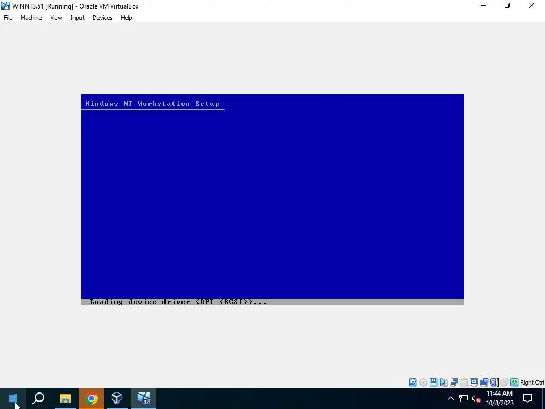Click the Windows NT Workstation Setup heading
The image size is (545, 409).
pyautogui.click(x=152, y=104)
